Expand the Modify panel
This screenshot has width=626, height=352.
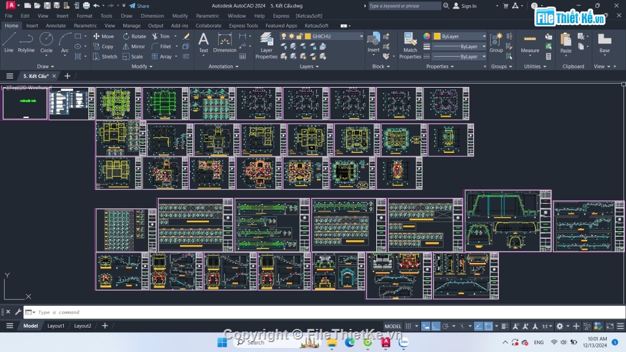tap(142, 67)
